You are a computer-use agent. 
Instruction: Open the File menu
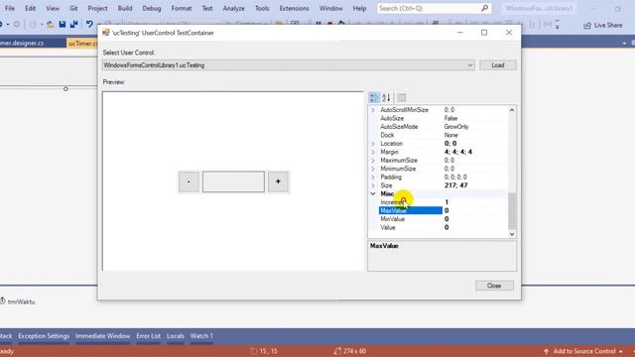(x=10, y=8)
